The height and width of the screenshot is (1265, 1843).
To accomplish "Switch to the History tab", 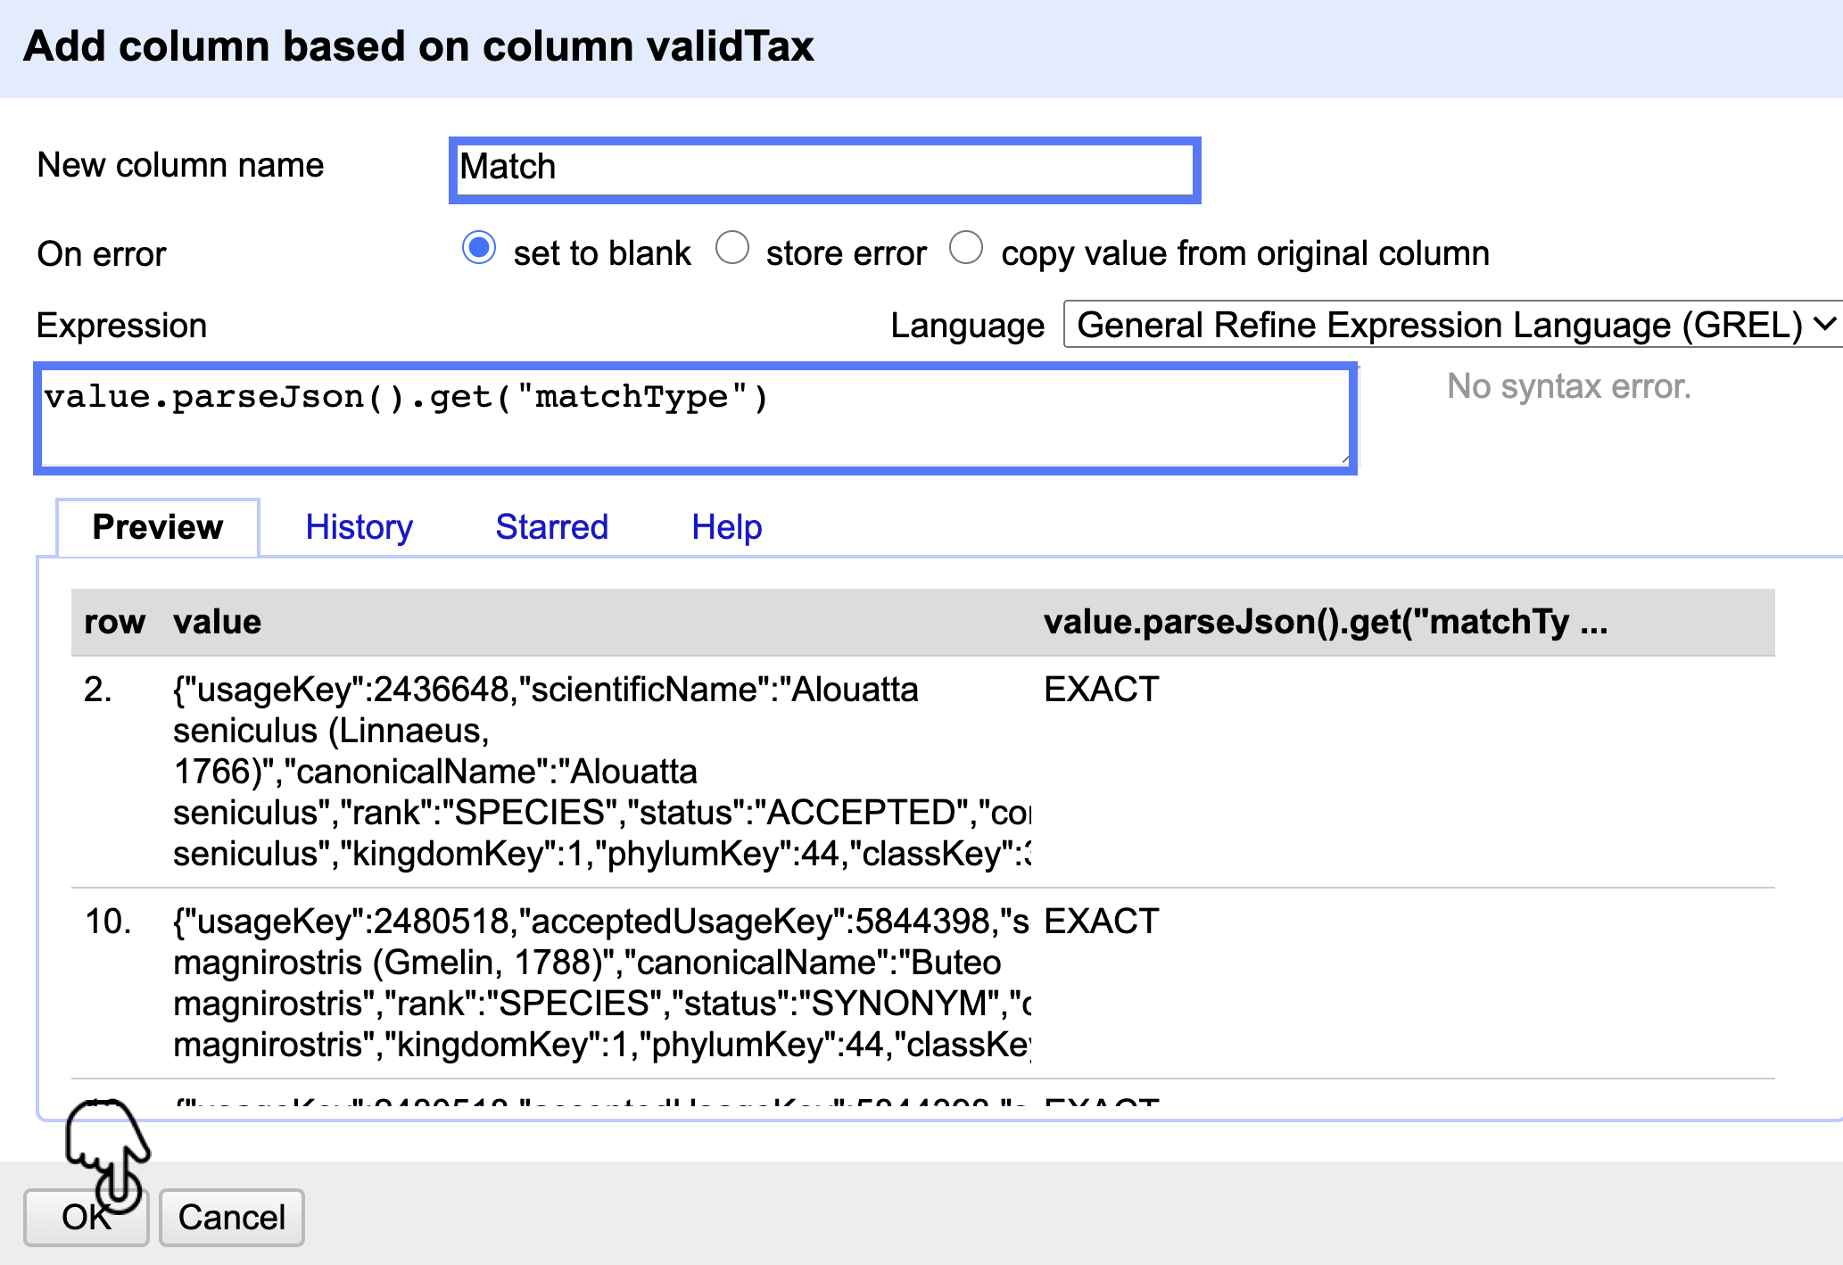I will coord(359,527).
